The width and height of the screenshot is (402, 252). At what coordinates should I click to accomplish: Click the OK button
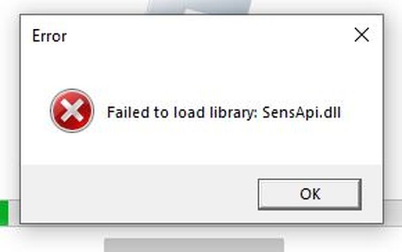310,195
